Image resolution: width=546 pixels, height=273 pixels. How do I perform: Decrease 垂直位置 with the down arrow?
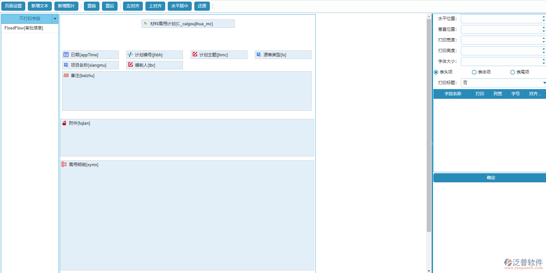click(543, 31)
